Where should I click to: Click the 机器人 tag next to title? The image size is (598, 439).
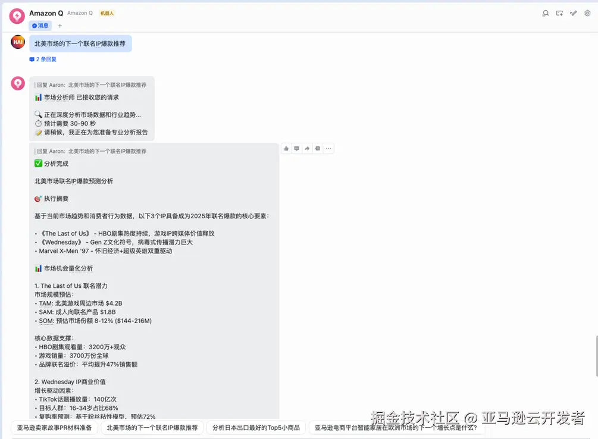(107, 13)
